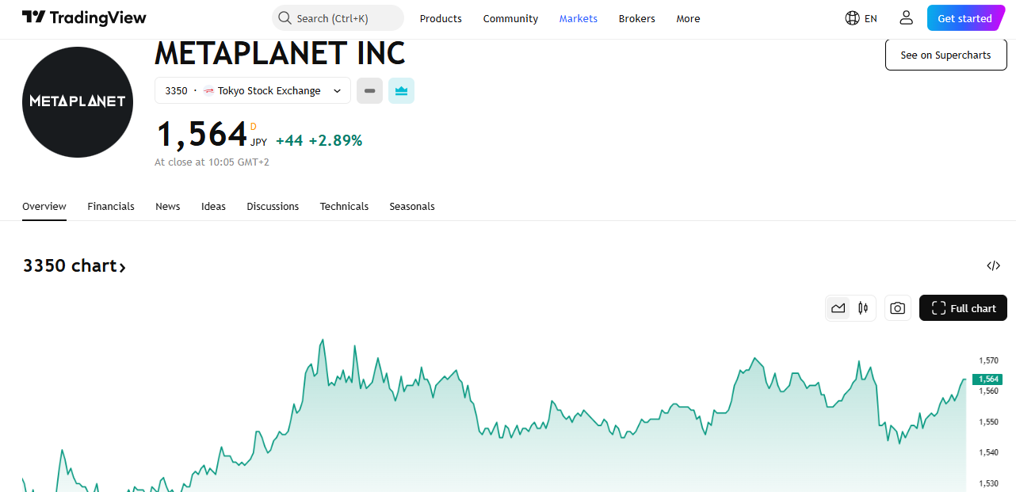Image resolution: width=1016 pixels, height=492 pixels.
Task: Open the Full chart view
Action: click(963, 308)
